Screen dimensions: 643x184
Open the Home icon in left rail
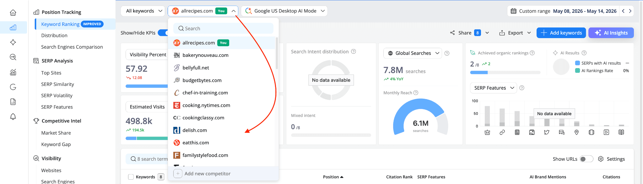pos(13,12)
